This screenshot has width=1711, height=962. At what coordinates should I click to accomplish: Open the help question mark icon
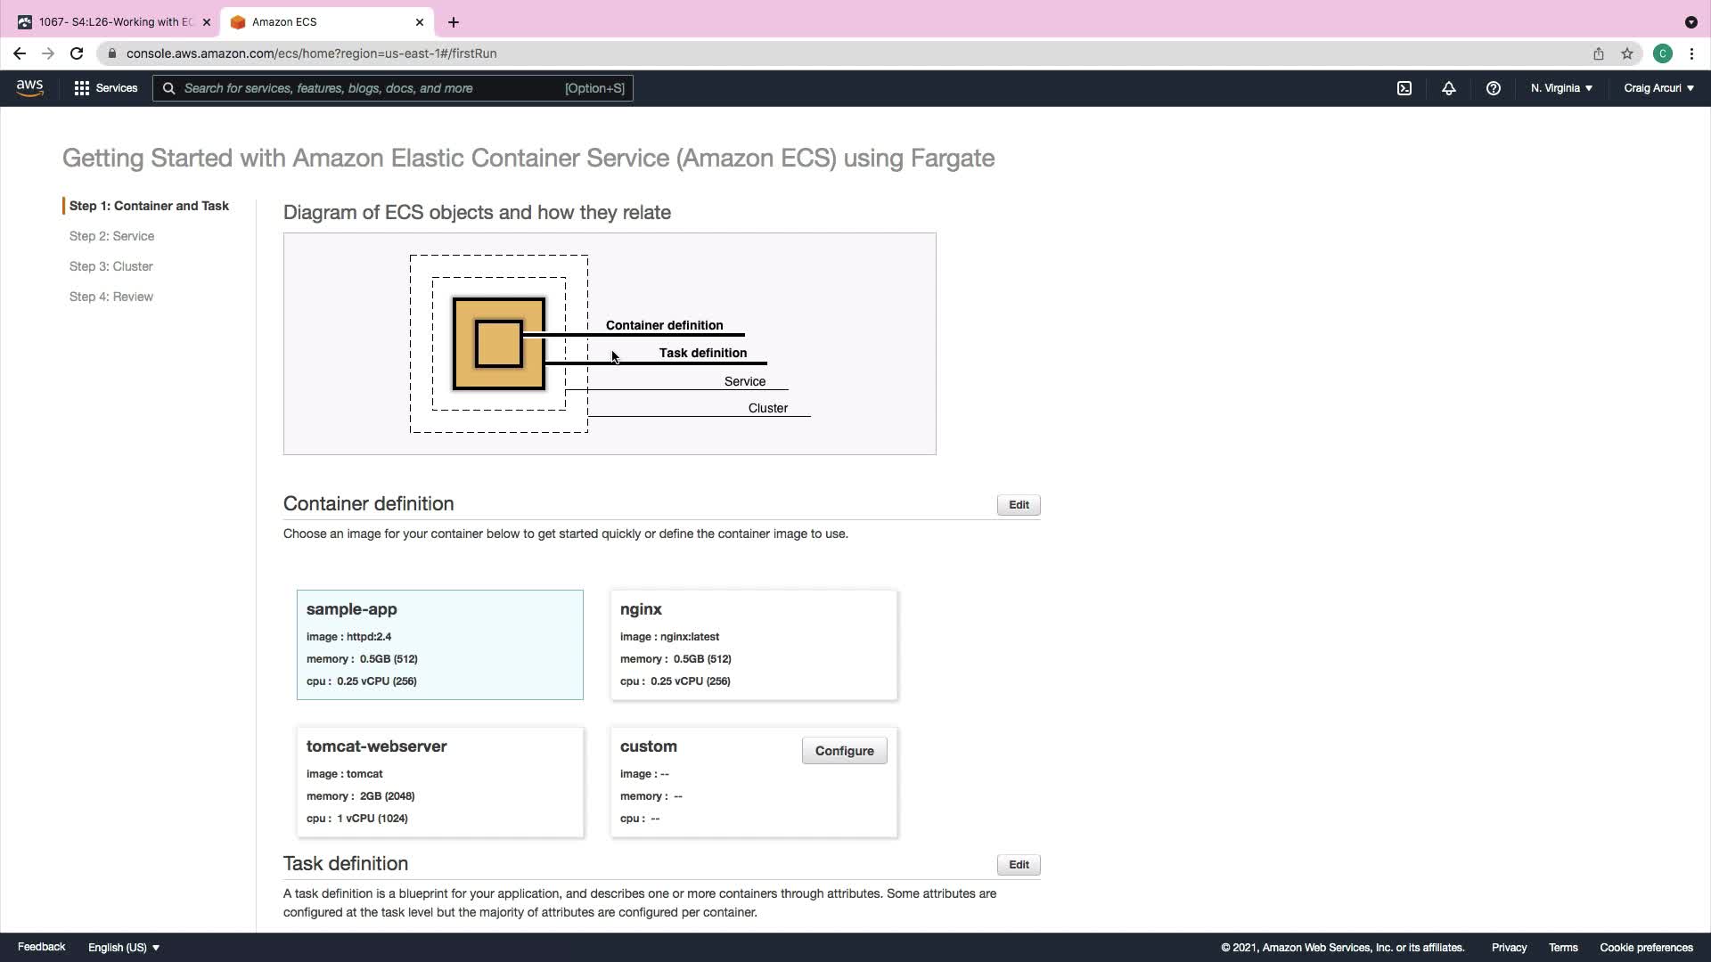(x=1493, y=88)
